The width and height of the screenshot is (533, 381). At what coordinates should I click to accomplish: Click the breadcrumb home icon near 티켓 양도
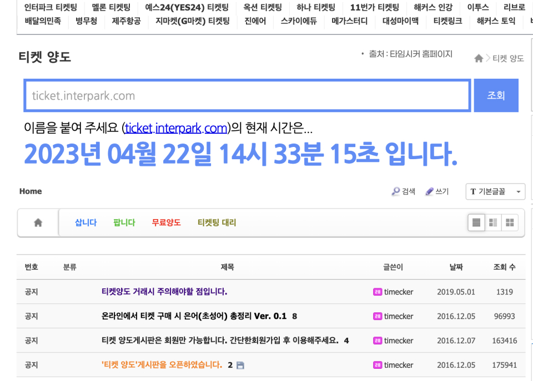point(478,58)
